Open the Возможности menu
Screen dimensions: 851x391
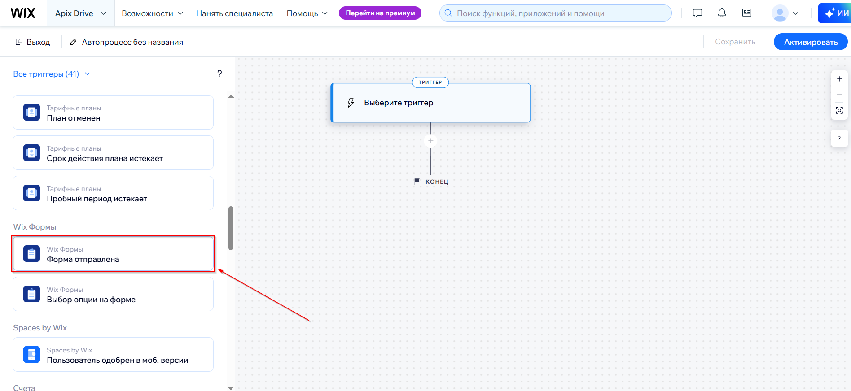pos(152,13)
